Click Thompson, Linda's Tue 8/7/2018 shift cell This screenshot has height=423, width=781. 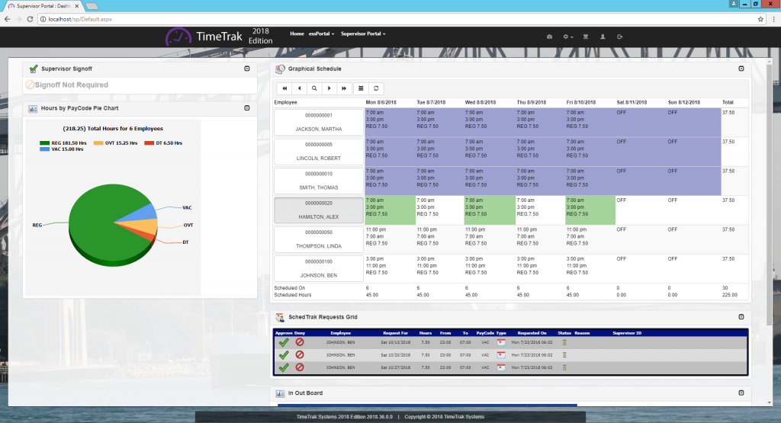tap(440, 239)
